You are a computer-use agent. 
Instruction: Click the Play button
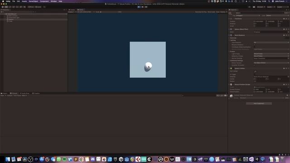139,7
